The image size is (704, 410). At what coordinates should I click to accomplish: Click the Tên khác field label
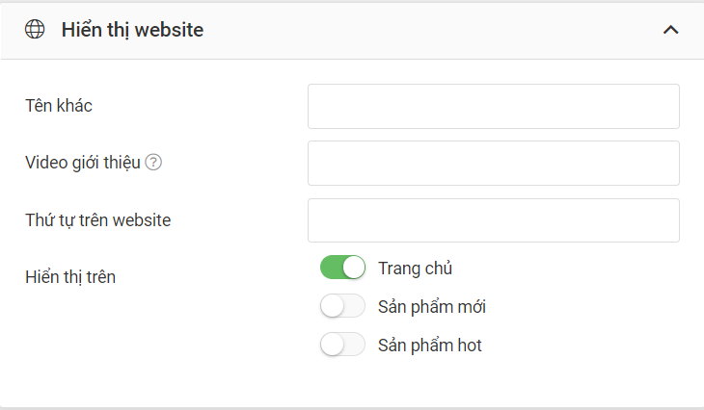(59, 106)
